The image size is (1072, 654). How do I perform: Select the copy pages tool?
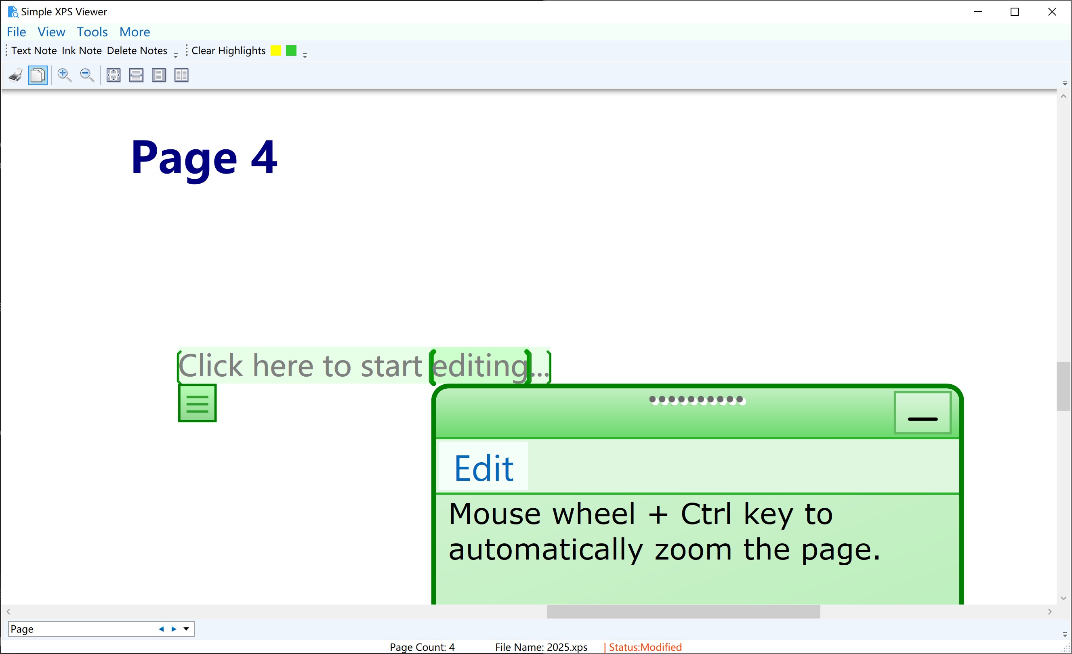coord(38,75)
